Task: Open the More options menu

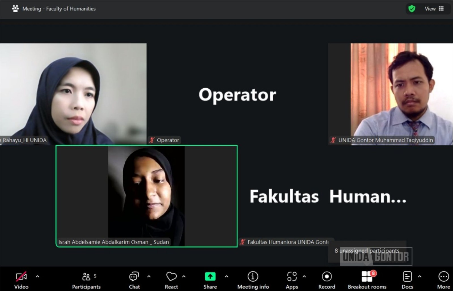Action: 443,280
